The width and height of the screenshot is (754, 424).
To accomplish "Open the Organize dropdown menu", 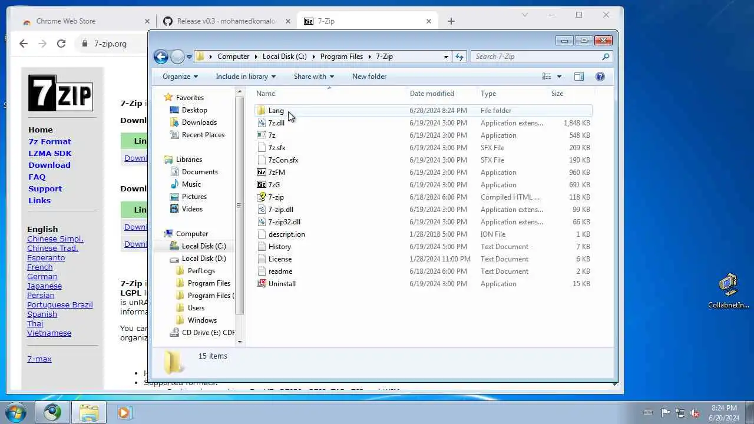I will [x=180, y=77].
